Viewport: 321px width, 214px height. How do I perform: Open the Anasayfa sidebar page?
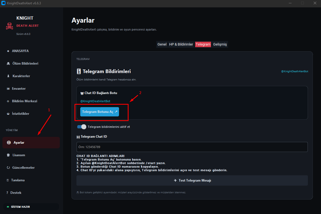coord(20,51)
